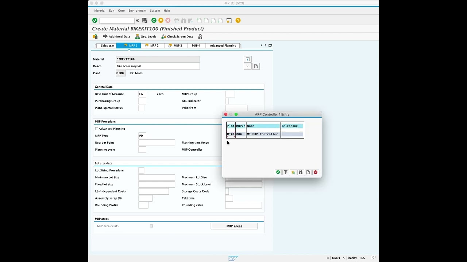Screen dimensions: 467x262
Task: Open the System menu
Action: pyautogui.click(x=155, y=11)
